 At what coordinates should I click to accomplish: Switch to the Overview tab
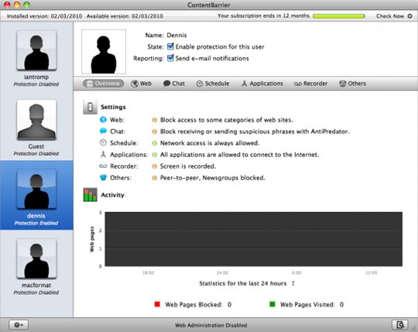pyautogui.click(x=104, y=84)
